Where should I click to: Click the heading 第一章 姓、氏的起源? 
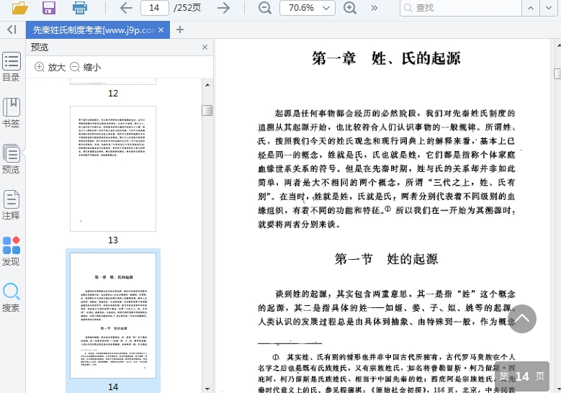(387, 58)
